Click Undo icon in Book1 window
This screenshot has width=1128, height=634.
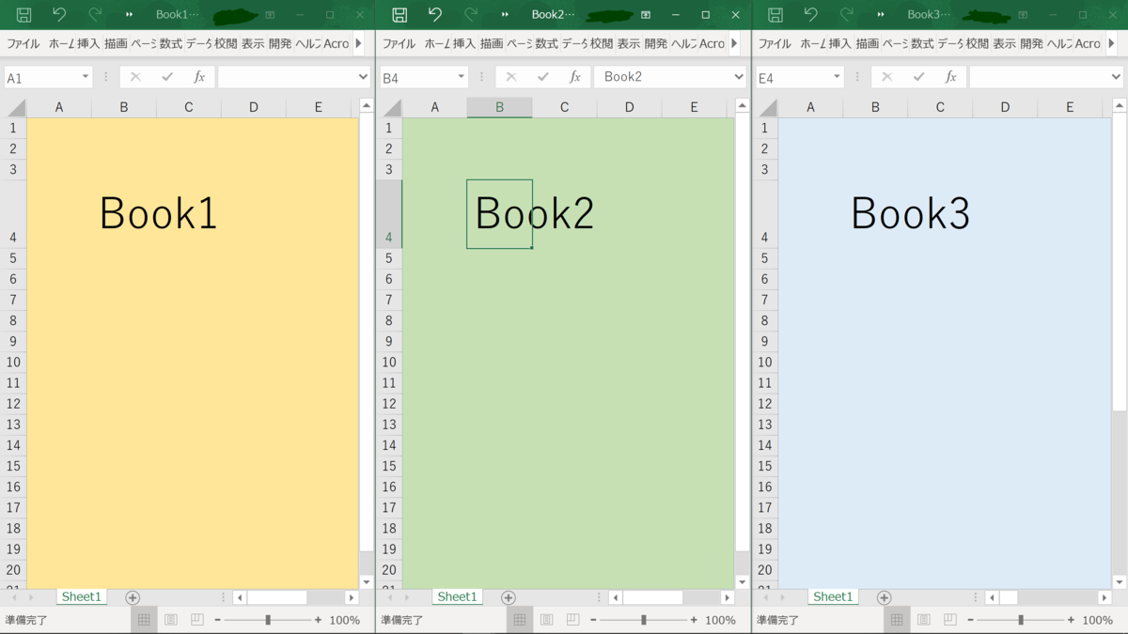tap(59, 14)
